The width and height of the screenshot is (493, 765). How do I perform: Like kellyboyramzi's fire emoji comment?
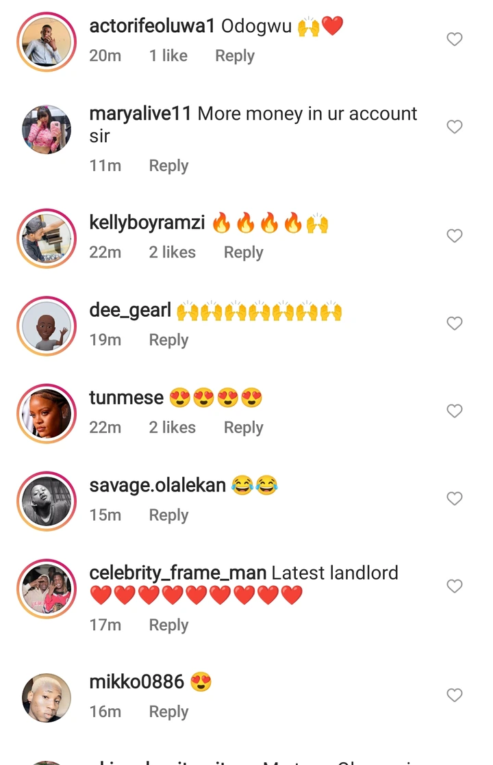pos(455,236)
